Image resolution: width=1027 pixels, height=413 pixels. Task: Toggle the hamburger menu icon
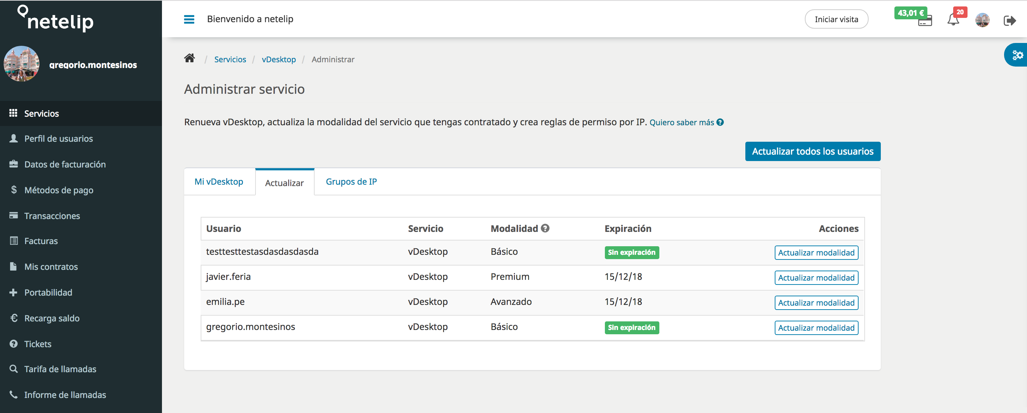click(189, 19)
